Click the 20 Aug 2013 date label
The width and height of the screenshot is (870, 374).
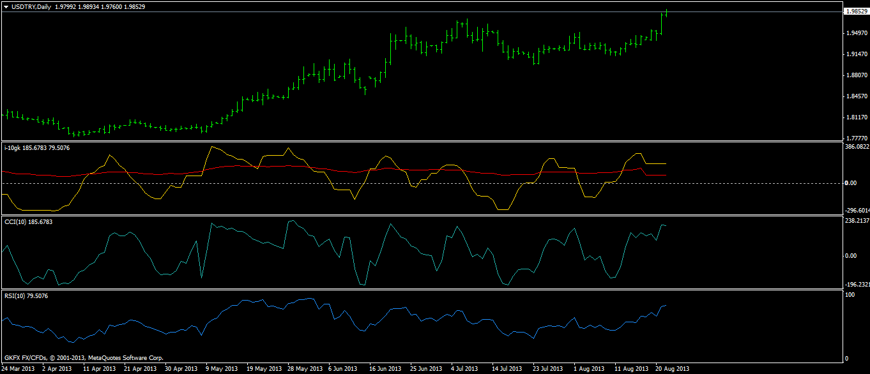pyautogui.click(x=672, y=369)
